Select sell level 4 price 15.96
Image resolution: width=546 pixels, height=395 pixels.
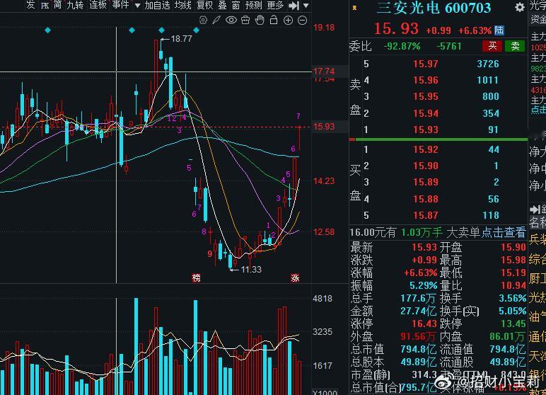pos(426,80)
